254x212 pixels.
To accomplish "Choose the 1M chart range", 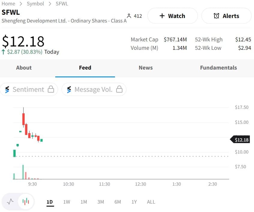I will (x=84, y=202).
